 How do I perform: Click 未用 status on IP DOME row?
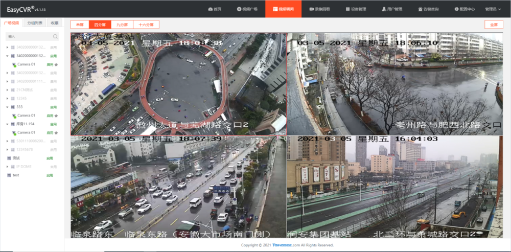tap(54, 167)
